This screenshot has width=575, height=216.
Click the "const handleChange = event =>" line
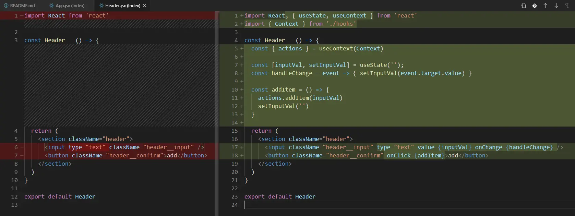(x=361, y=73)
